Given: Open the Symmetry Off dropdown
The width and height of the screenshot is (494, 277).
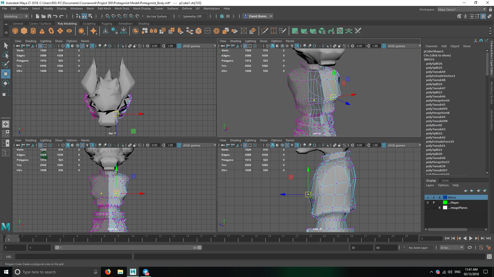Looking at the screenshot, I should tap(194, 16).
